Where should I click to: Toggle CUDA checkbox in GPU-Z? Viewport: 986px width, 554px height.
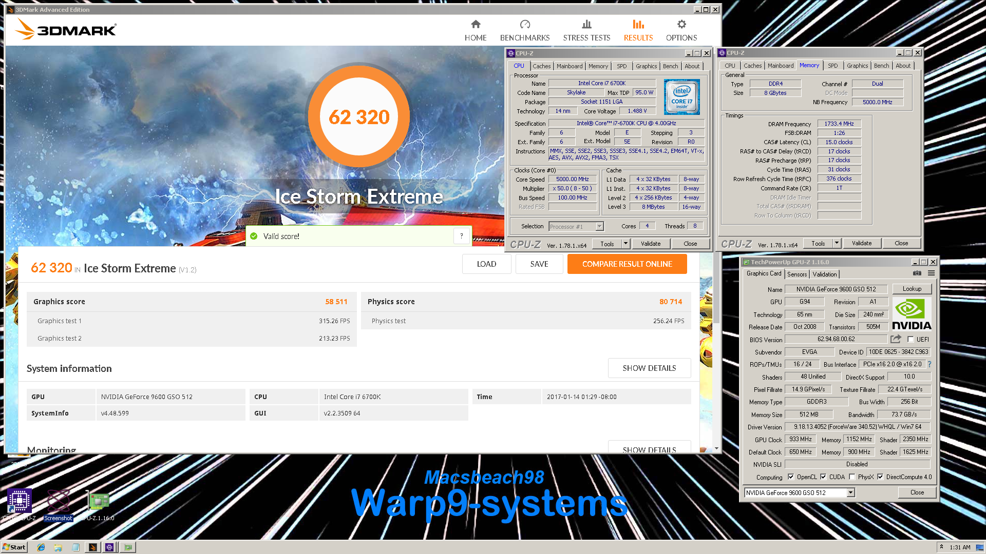[823, 477]
